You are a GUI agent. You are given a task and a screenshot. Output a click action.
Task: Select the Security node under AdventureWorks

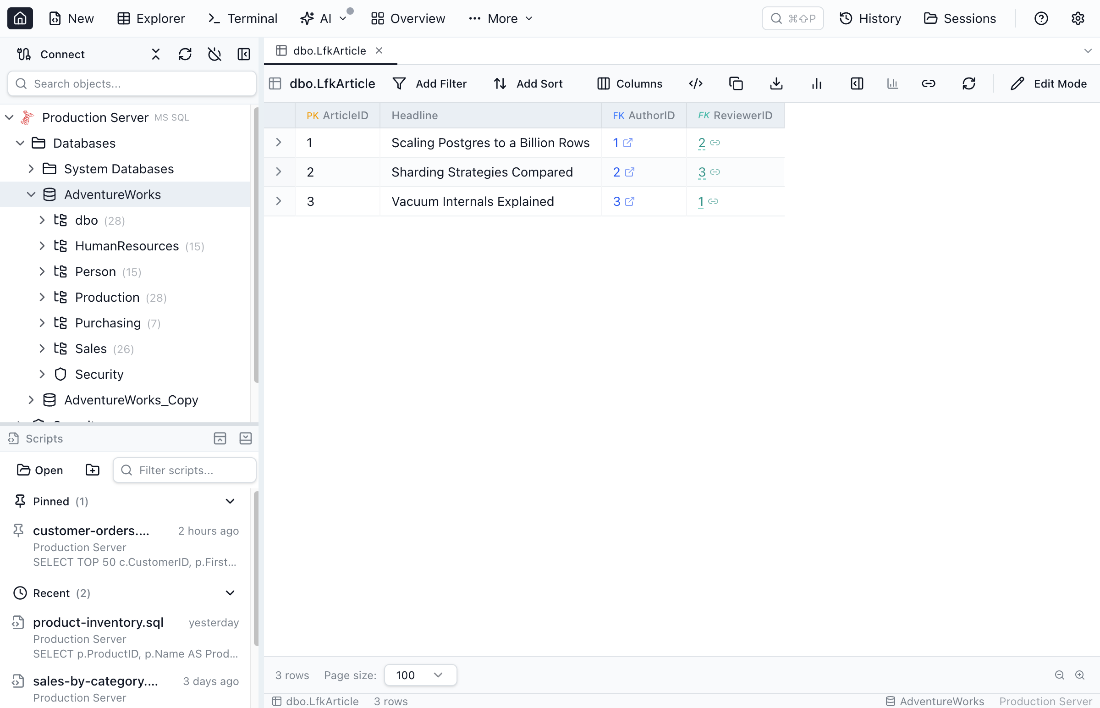(99, 374)
